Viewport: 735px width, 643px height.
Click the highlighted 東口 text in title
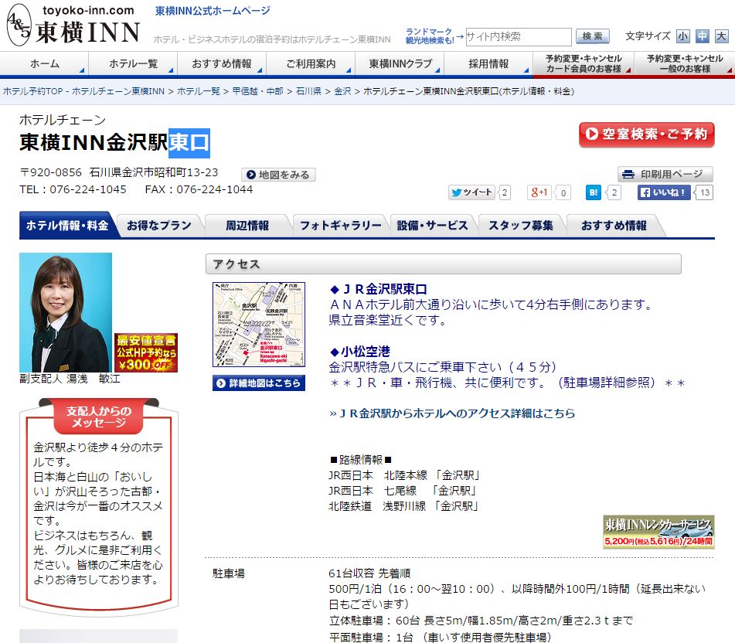coord(189,143)
